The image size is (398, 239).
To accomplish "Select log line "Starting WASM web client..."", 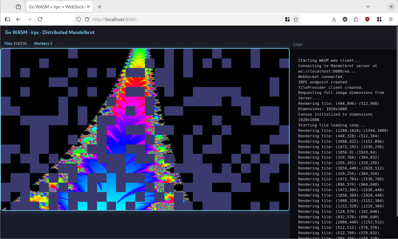I will (x=330, y=61).
